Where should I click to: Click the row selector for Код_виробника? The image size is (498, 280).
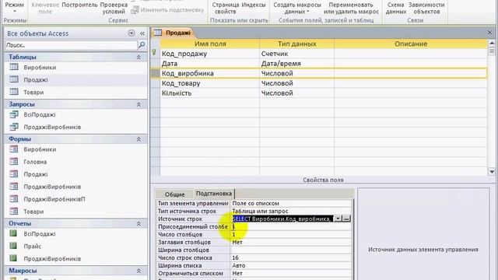(x=155, y=73)
